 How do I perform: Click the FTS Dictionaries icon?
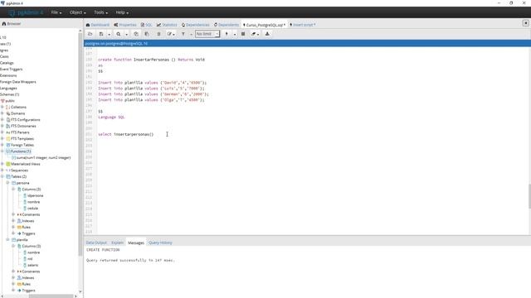[x=8, y=126]
